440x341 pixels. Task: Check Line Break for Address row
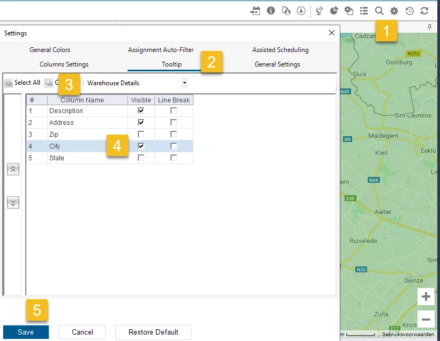pyautogui.click(x=173, y=122)
